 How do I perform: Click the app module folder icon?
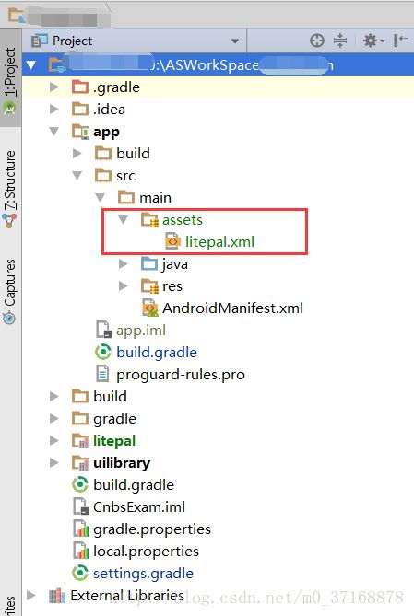pos(81,132)
